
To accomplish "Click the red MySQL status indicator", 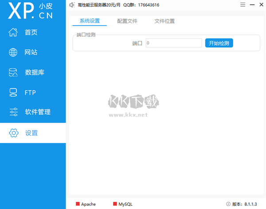I will [x=115, y=204].
